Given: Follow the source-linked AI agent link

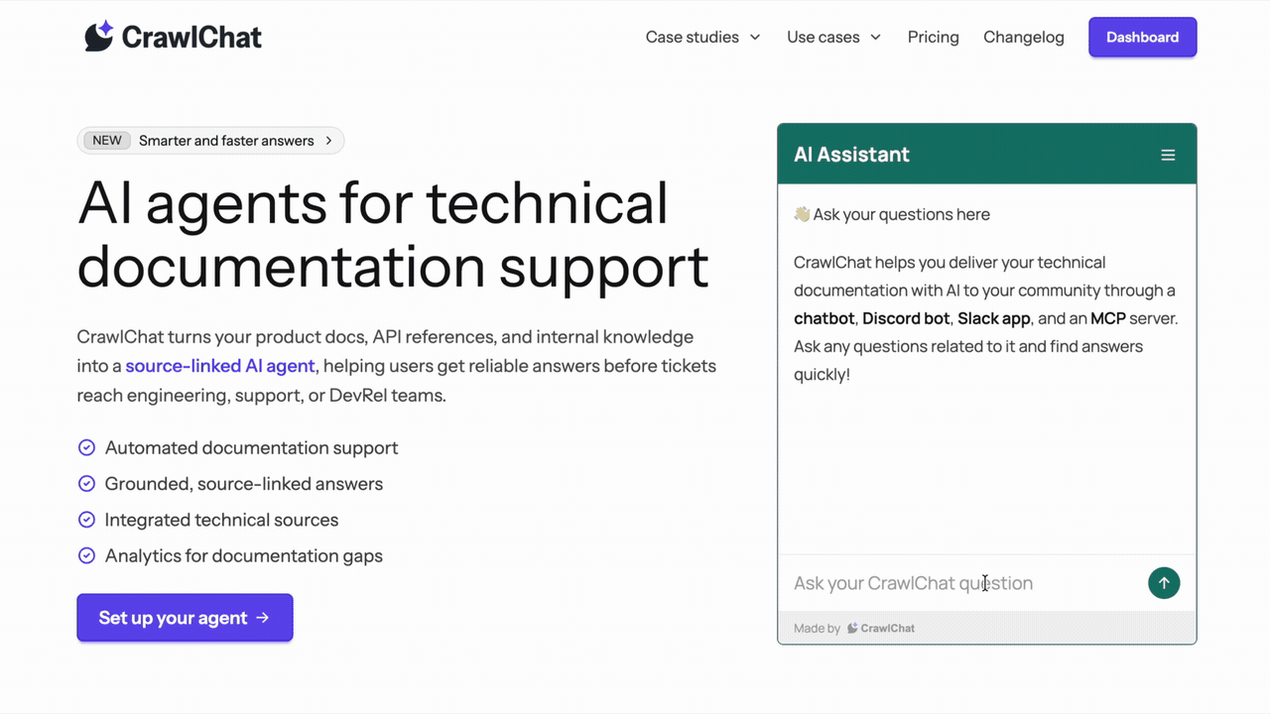Looking at the screenshot, I should click(220, 366).
